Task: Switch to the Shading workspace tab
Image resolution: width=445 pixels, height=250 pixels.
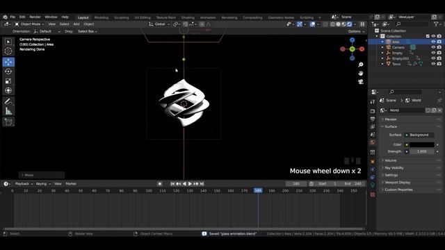Action: point(188,17)
